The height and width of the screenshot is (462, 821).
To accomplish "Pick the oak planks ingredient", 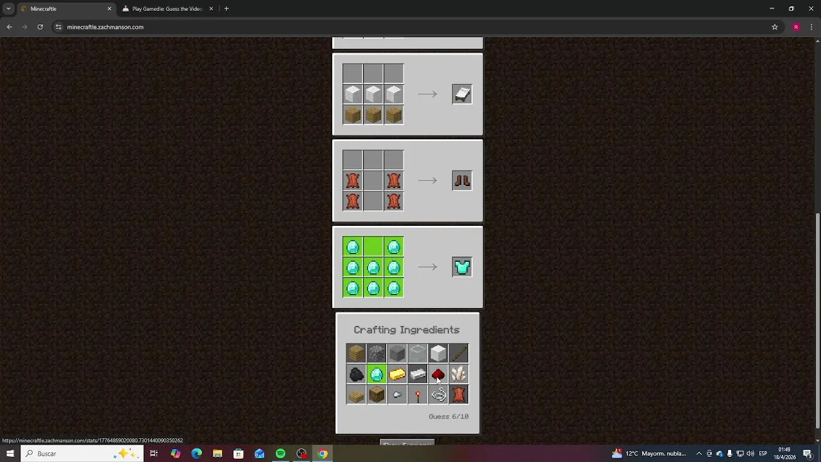I will pyautogui.click(x=356, y=353).
